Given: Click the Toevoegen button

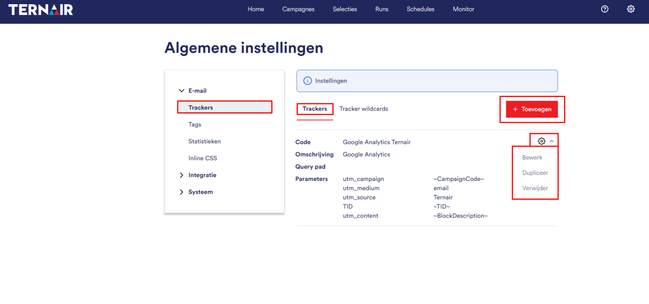Looking at the screenshot, I should click(x=532, y=109).
